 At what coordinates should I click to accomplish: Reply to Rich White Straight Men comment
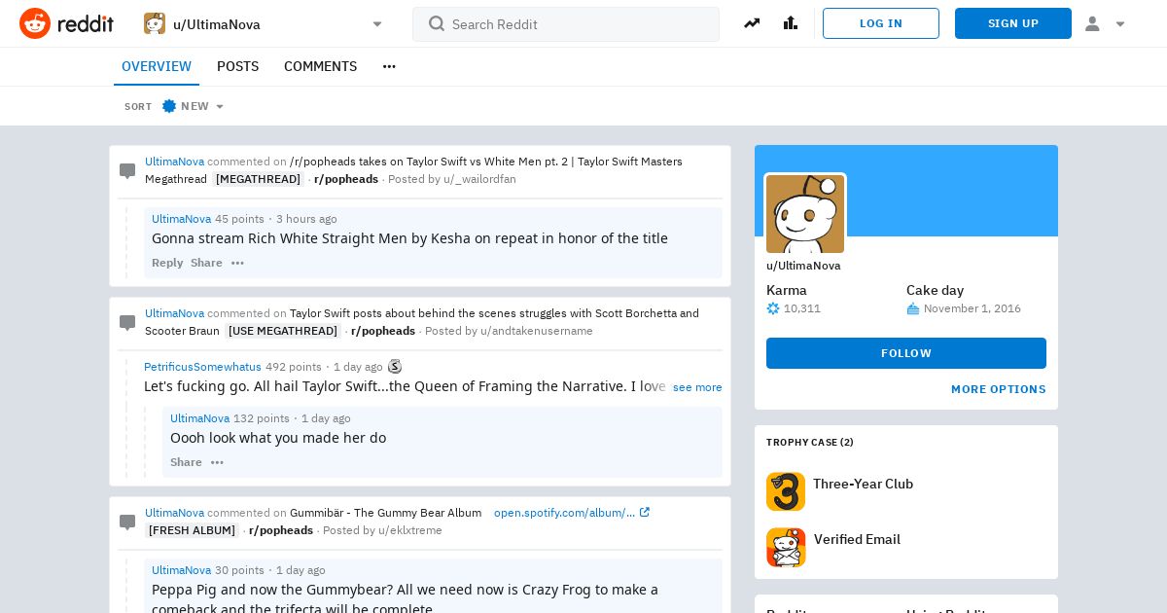pos(167,263)
